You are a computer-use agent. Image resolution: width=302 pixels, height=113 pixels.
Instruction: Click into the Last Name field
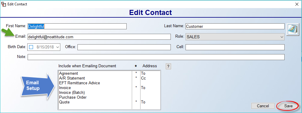[235, 27]
